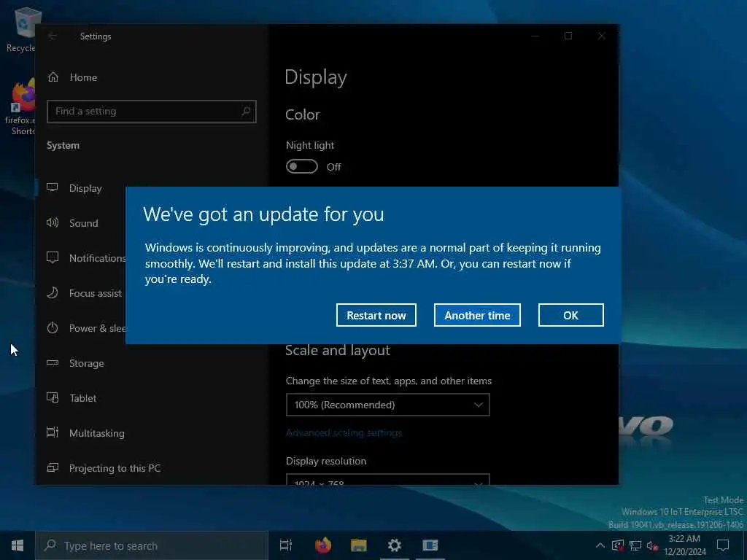747x560 pixels.
Task: Open File Explorer from the taskbar
Action: [x=359, y=545]
